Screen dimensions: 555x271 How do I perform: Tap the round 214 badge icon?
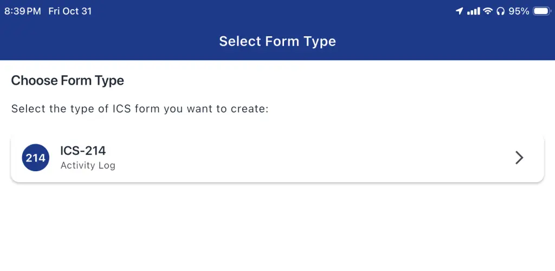click(35, 157)
